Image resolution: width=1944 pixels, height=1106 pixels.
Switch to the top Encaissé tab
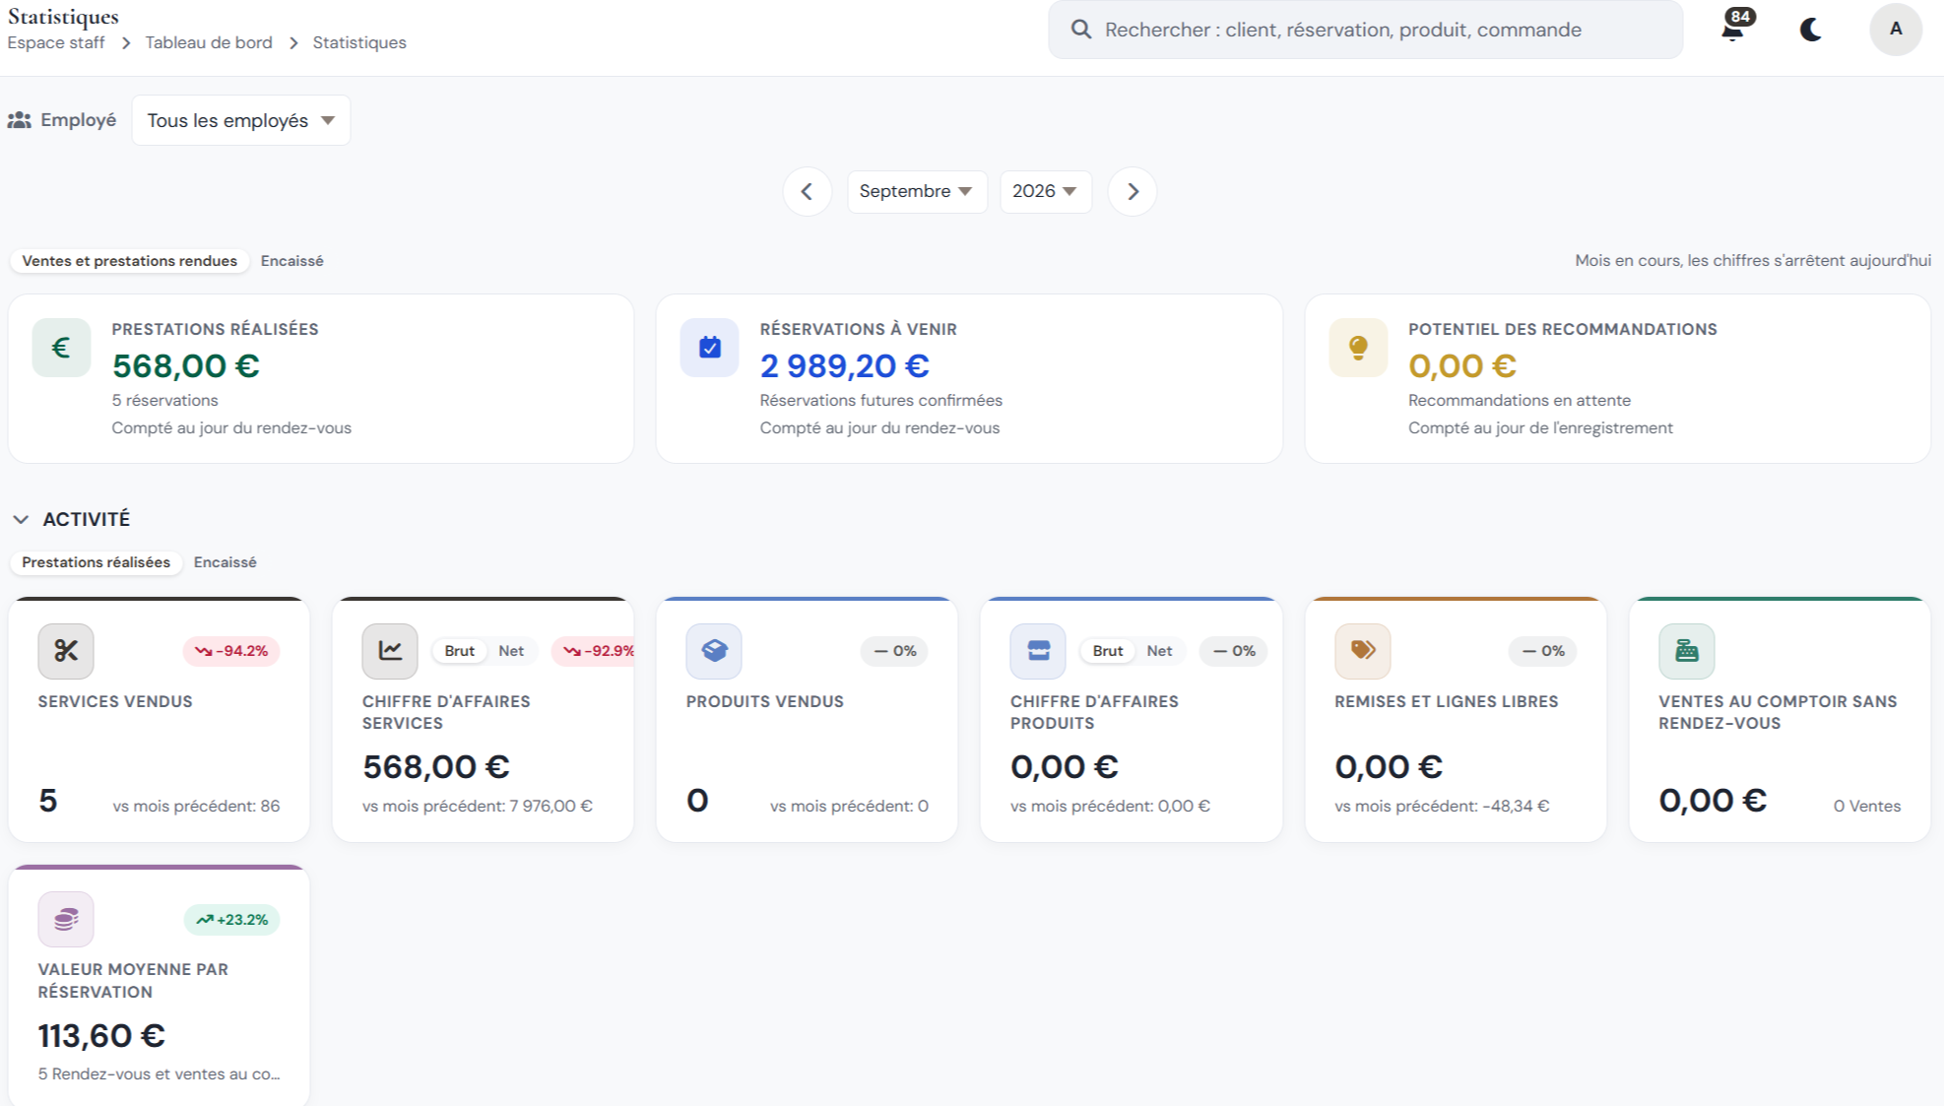coord(292,261)
